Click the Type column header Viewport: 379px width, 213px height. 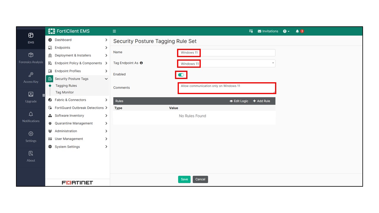pyautogui.click(x=118, y=108)
